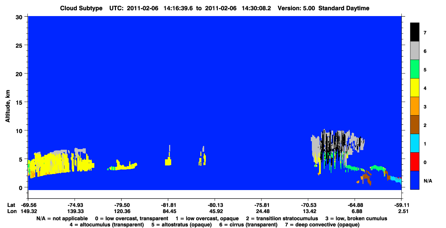Viewport: 446px width, 228px height.
Task: Click the blue N/A color bar segment
Action: coord(415,180)
